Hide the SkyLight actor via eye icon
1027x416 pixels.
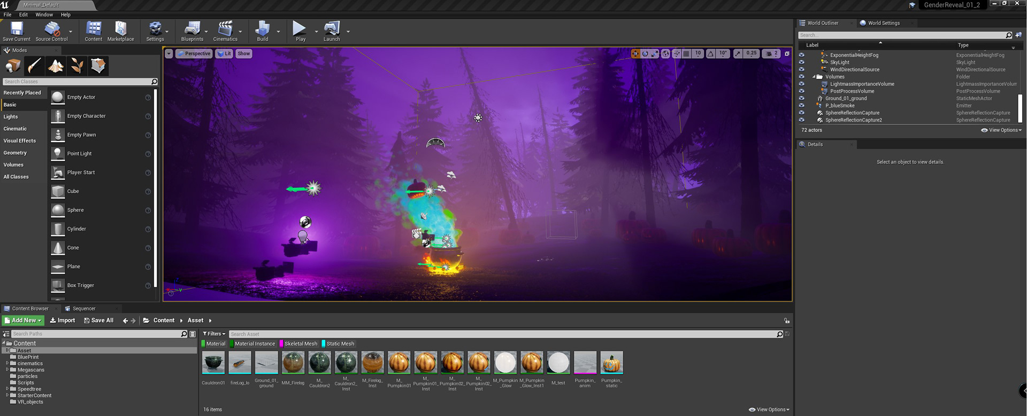click(801, 62)
